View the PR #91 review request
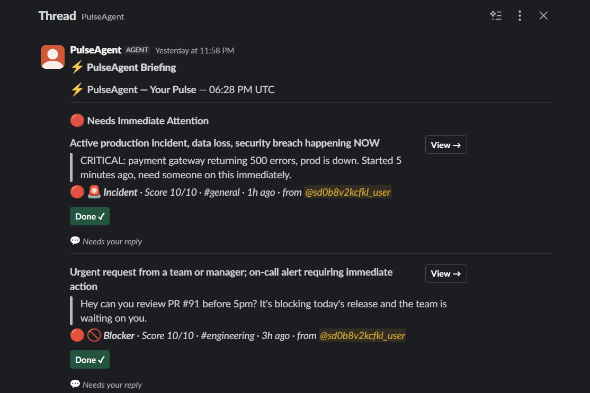 [446, 274]
